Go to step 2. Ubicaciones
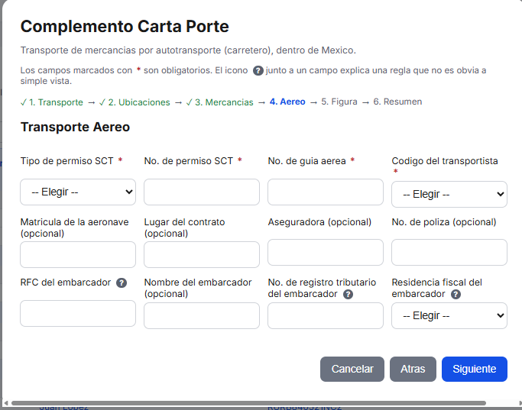Viewport: 522px width, 410px height. [x=135, y=102]
